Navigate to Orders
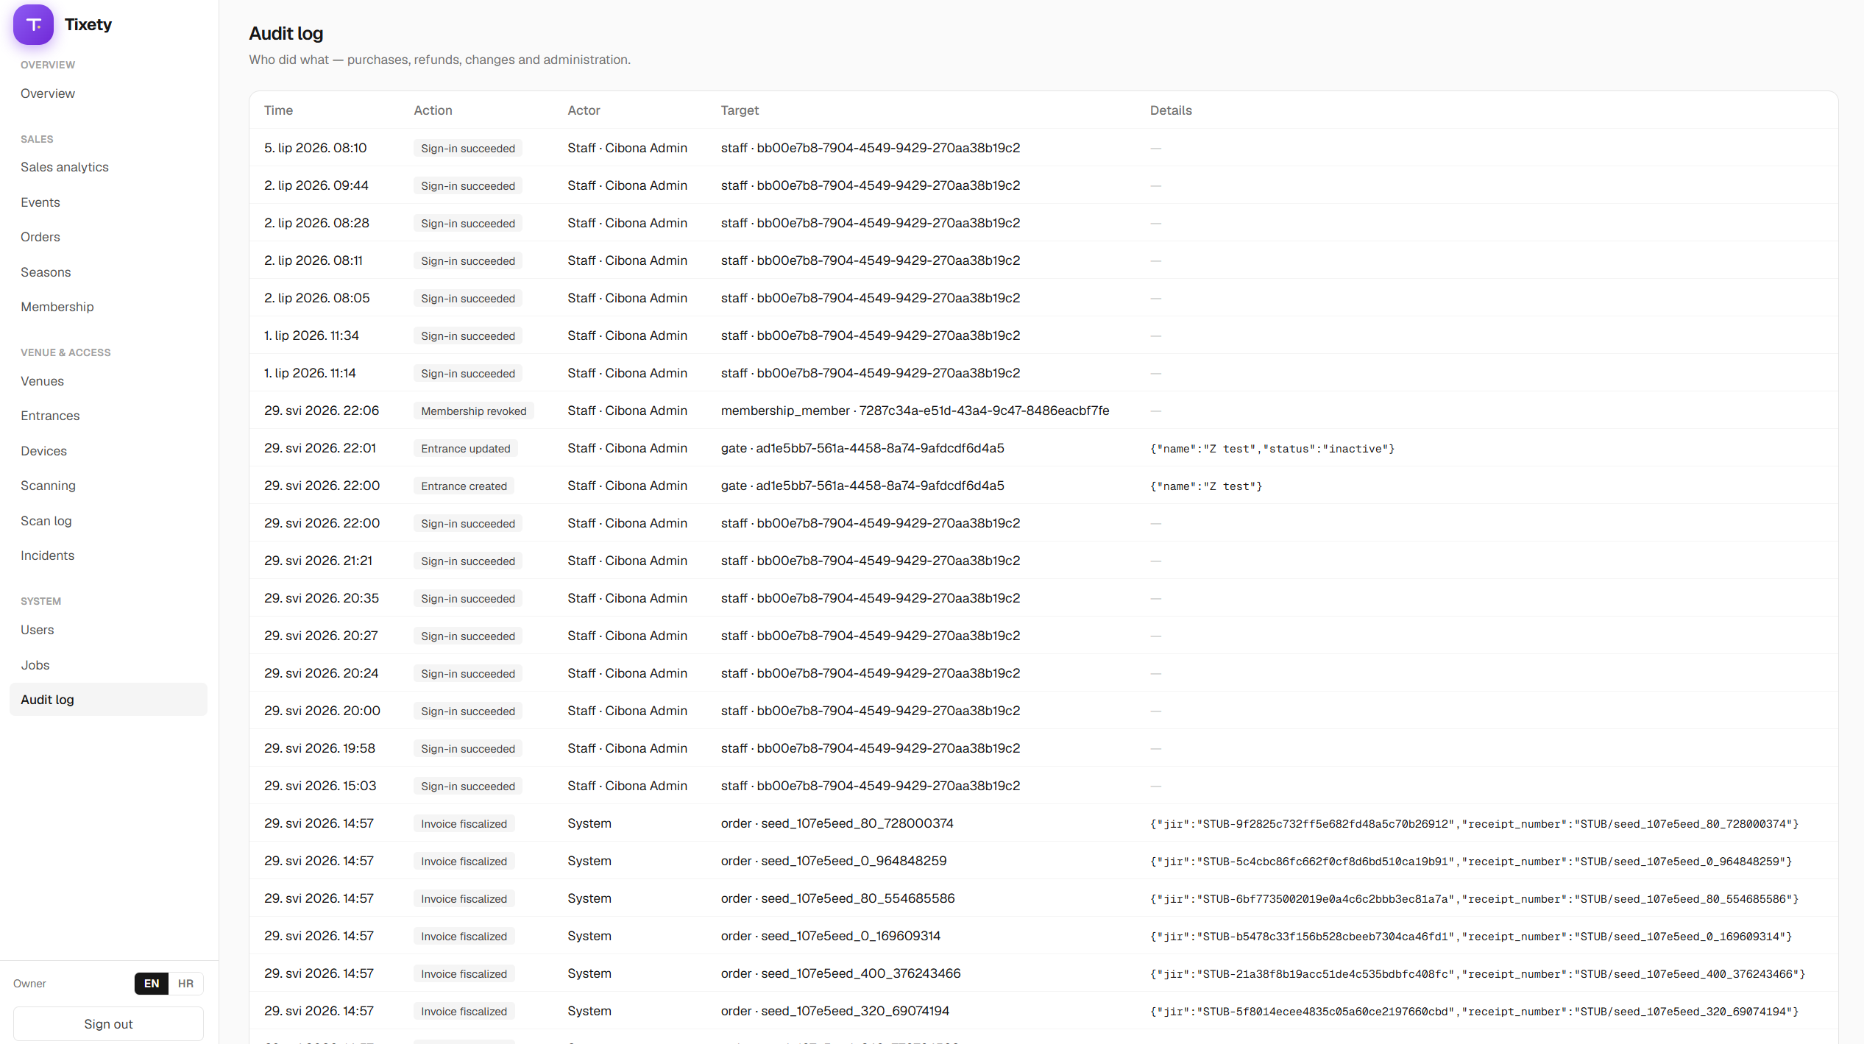Image resolution: width=1864 pixels, height=1044 pixels. [40, 237]
